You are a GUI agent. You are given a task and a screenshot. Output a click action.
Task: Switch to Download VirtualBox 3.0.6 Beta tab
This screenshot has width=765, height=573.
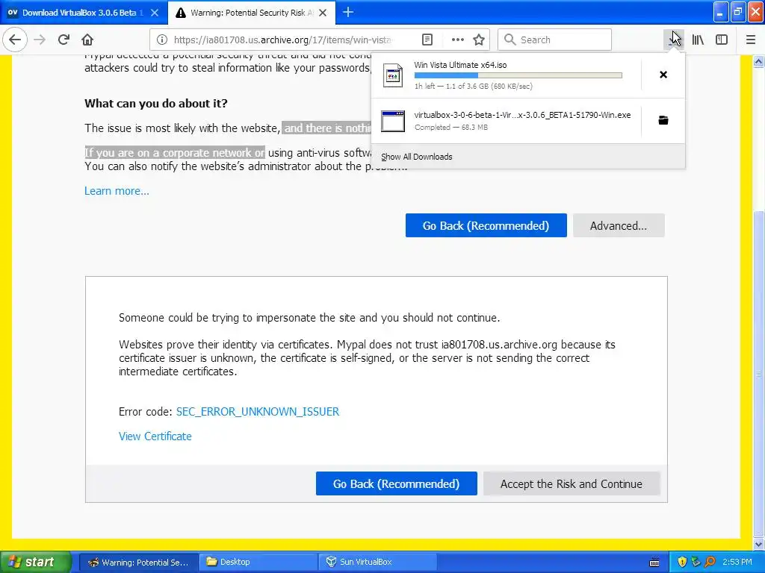pos(83,13)
